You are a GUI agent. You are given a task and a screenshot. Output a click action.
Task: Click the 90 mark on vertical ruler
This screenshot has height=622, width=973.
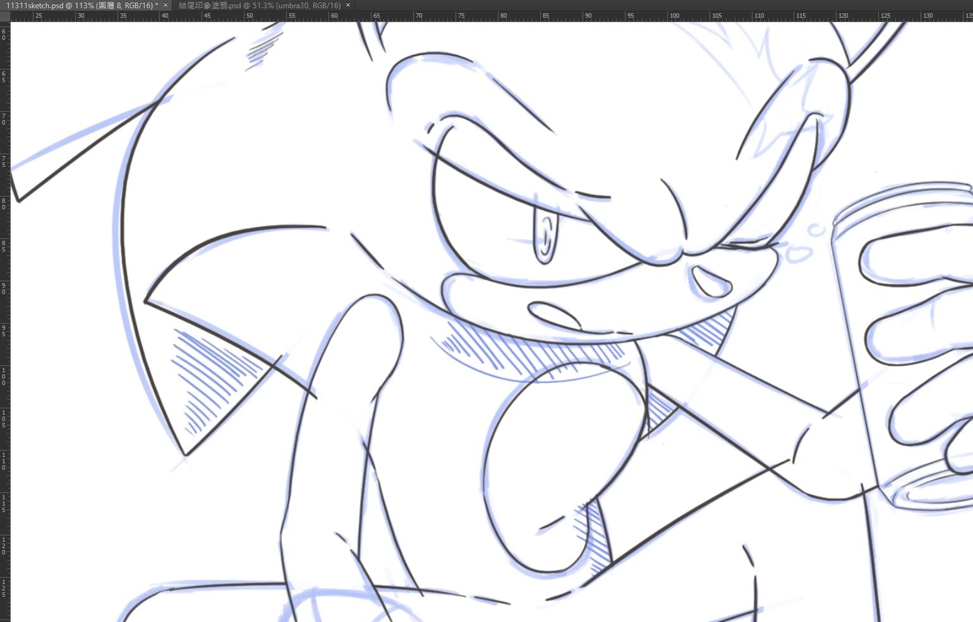pyautogui.click(x=5, y=288)
